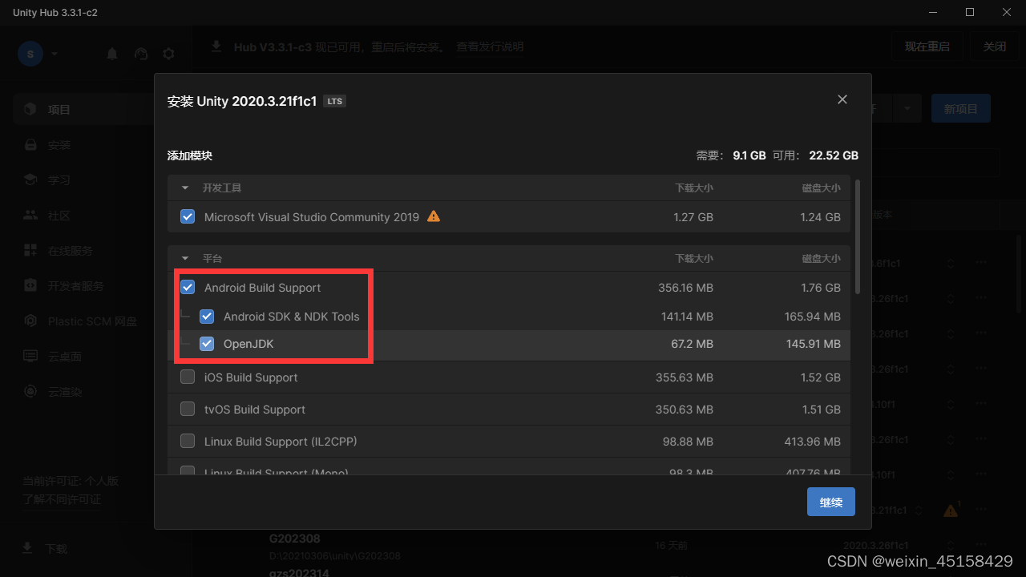Click the 项目 cube icon
This screenshot has height=577, width=1026.
click(30, 109)
